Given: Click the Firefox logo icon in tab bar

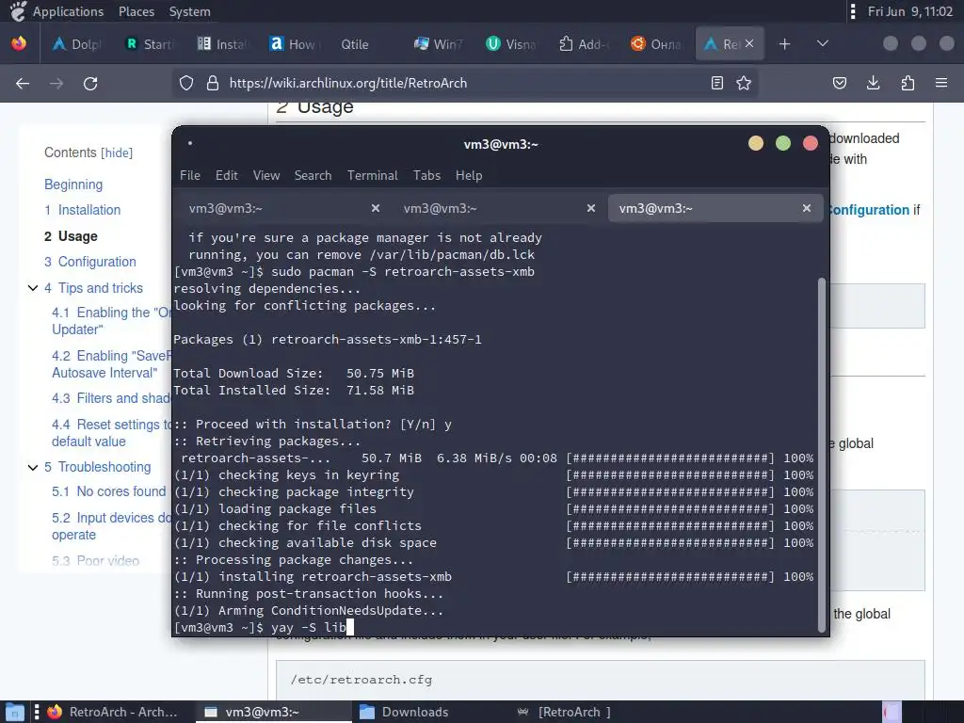Looking at the screenshot, I should (19, 43).
